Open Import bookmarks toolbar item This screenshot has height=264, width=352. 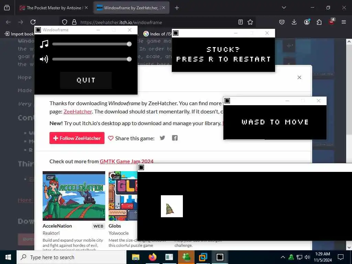click(x=19, y=34)
